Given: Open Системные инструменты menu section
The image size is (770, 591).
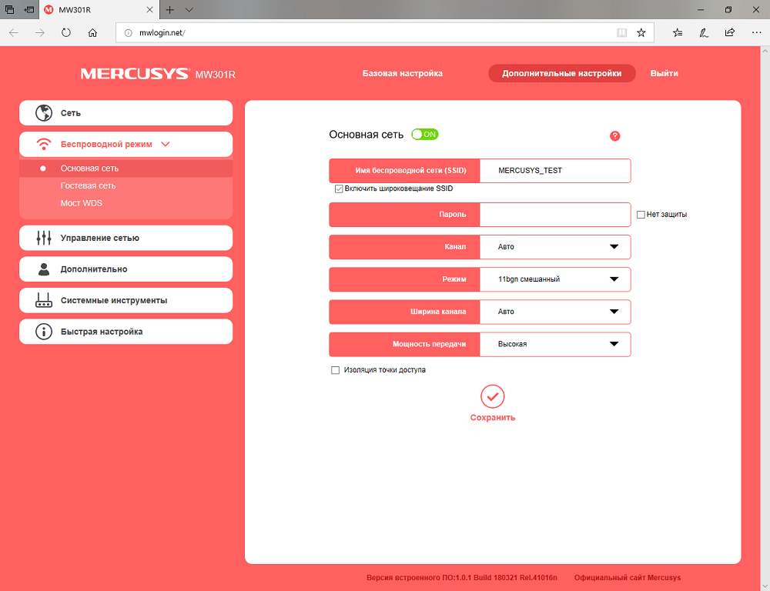Looking at the screenshot, I should coord(126,300).
